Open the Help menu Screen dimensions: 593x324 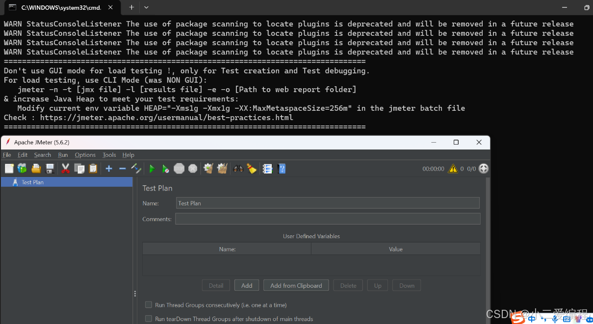(129, 155)
